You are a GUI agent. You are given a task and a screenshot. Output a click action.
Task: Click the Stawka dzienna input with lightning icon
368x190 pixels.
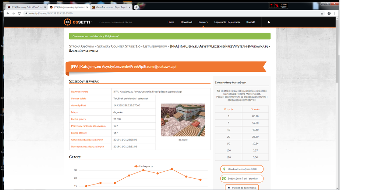coord(242,169)
